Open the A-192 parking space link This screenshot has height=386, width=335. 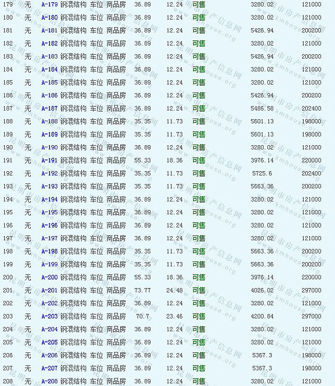tap(49, 173)
